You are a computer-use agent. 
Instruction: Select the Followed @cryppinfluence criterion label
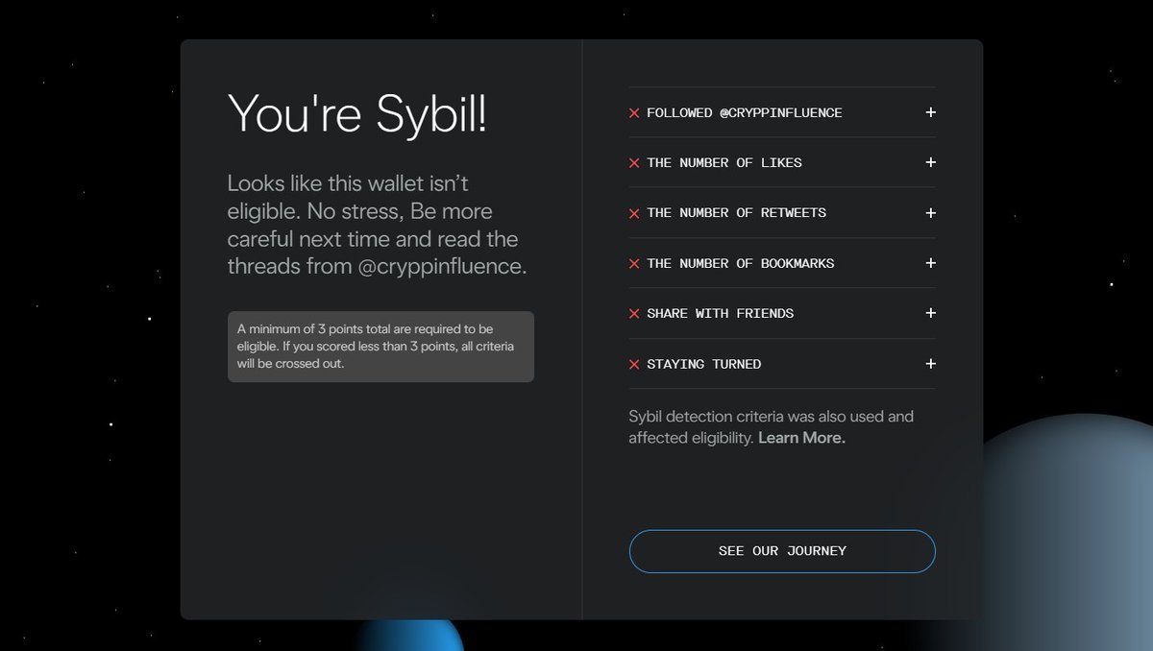745,112
